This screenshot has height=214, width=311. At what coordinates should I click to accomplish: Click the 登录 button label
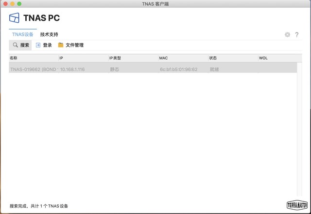click(x=48, y=45)
